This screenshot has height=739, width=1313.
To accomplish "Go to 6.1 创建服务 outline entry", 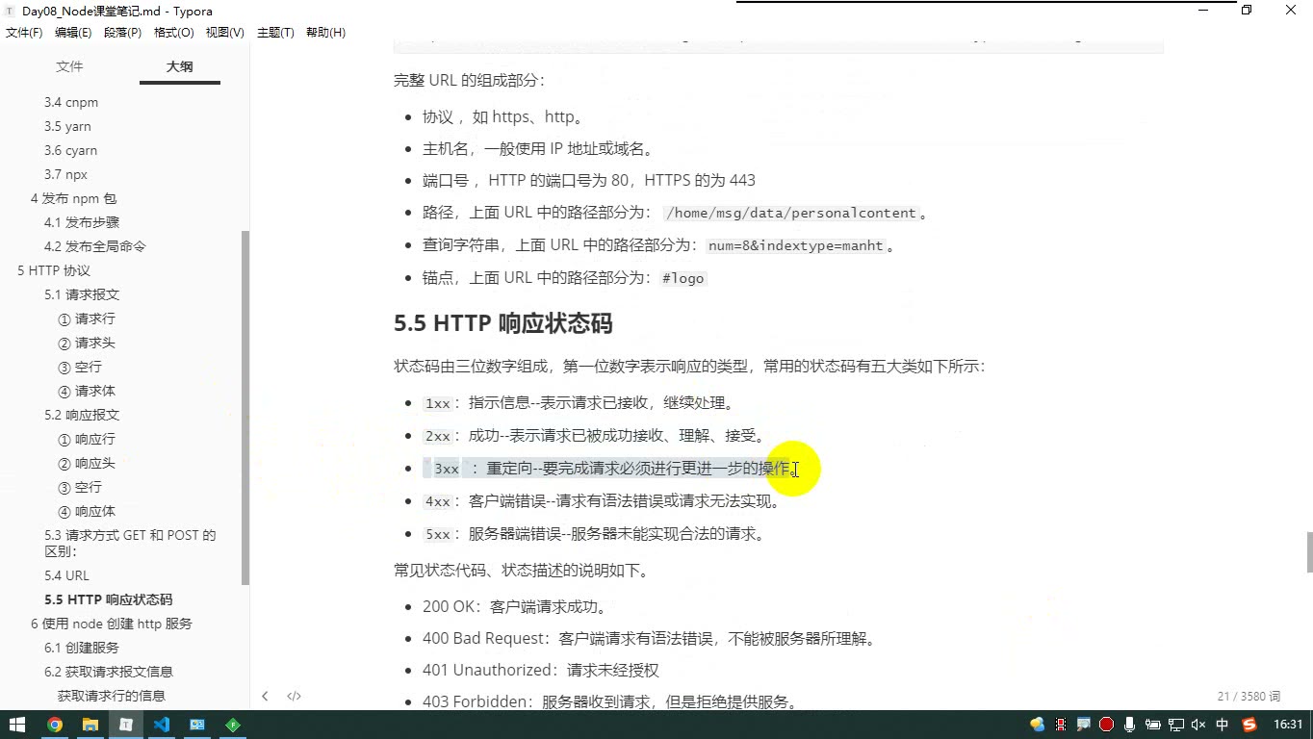I will [82, 648].
